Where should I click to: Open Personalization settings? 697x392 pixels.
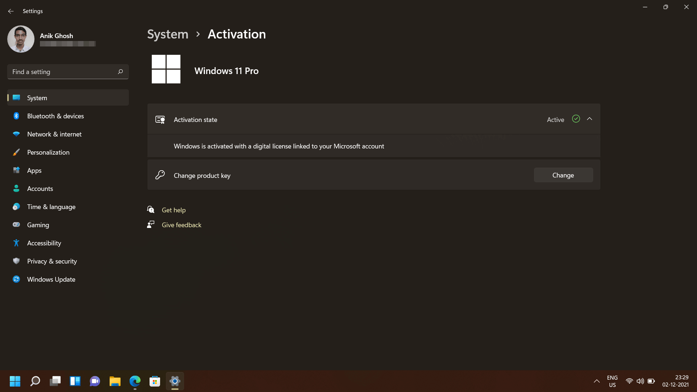tap(68, 152)
